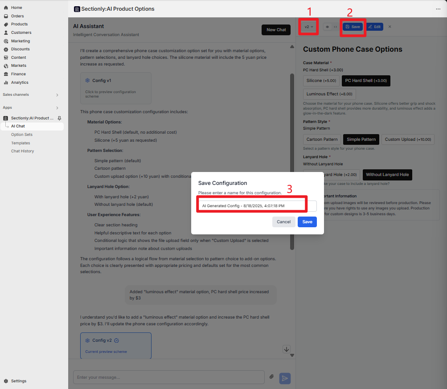
Task: Open Option Sets in the sidebar
Action: click(22, 135)
